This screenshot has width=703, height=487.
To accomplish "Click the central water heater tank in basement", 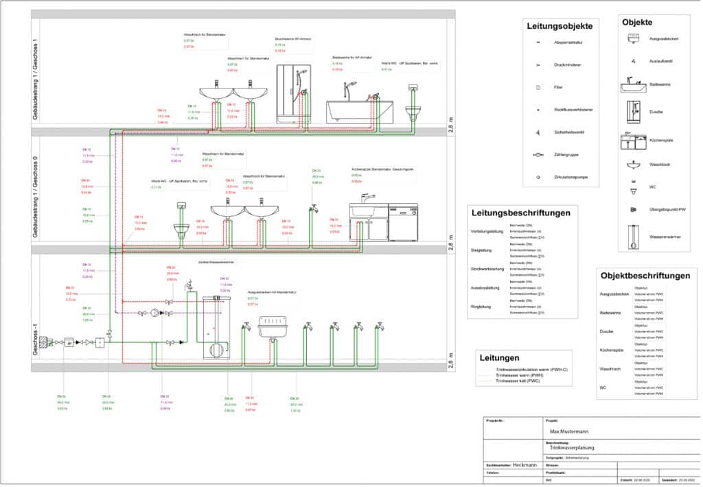I will click(216, 327).
